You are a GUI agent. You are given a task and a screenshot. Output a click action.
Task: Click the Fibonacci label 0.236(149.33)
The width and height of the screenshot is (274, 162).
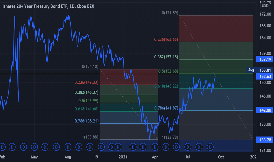[x=86, y=82]
